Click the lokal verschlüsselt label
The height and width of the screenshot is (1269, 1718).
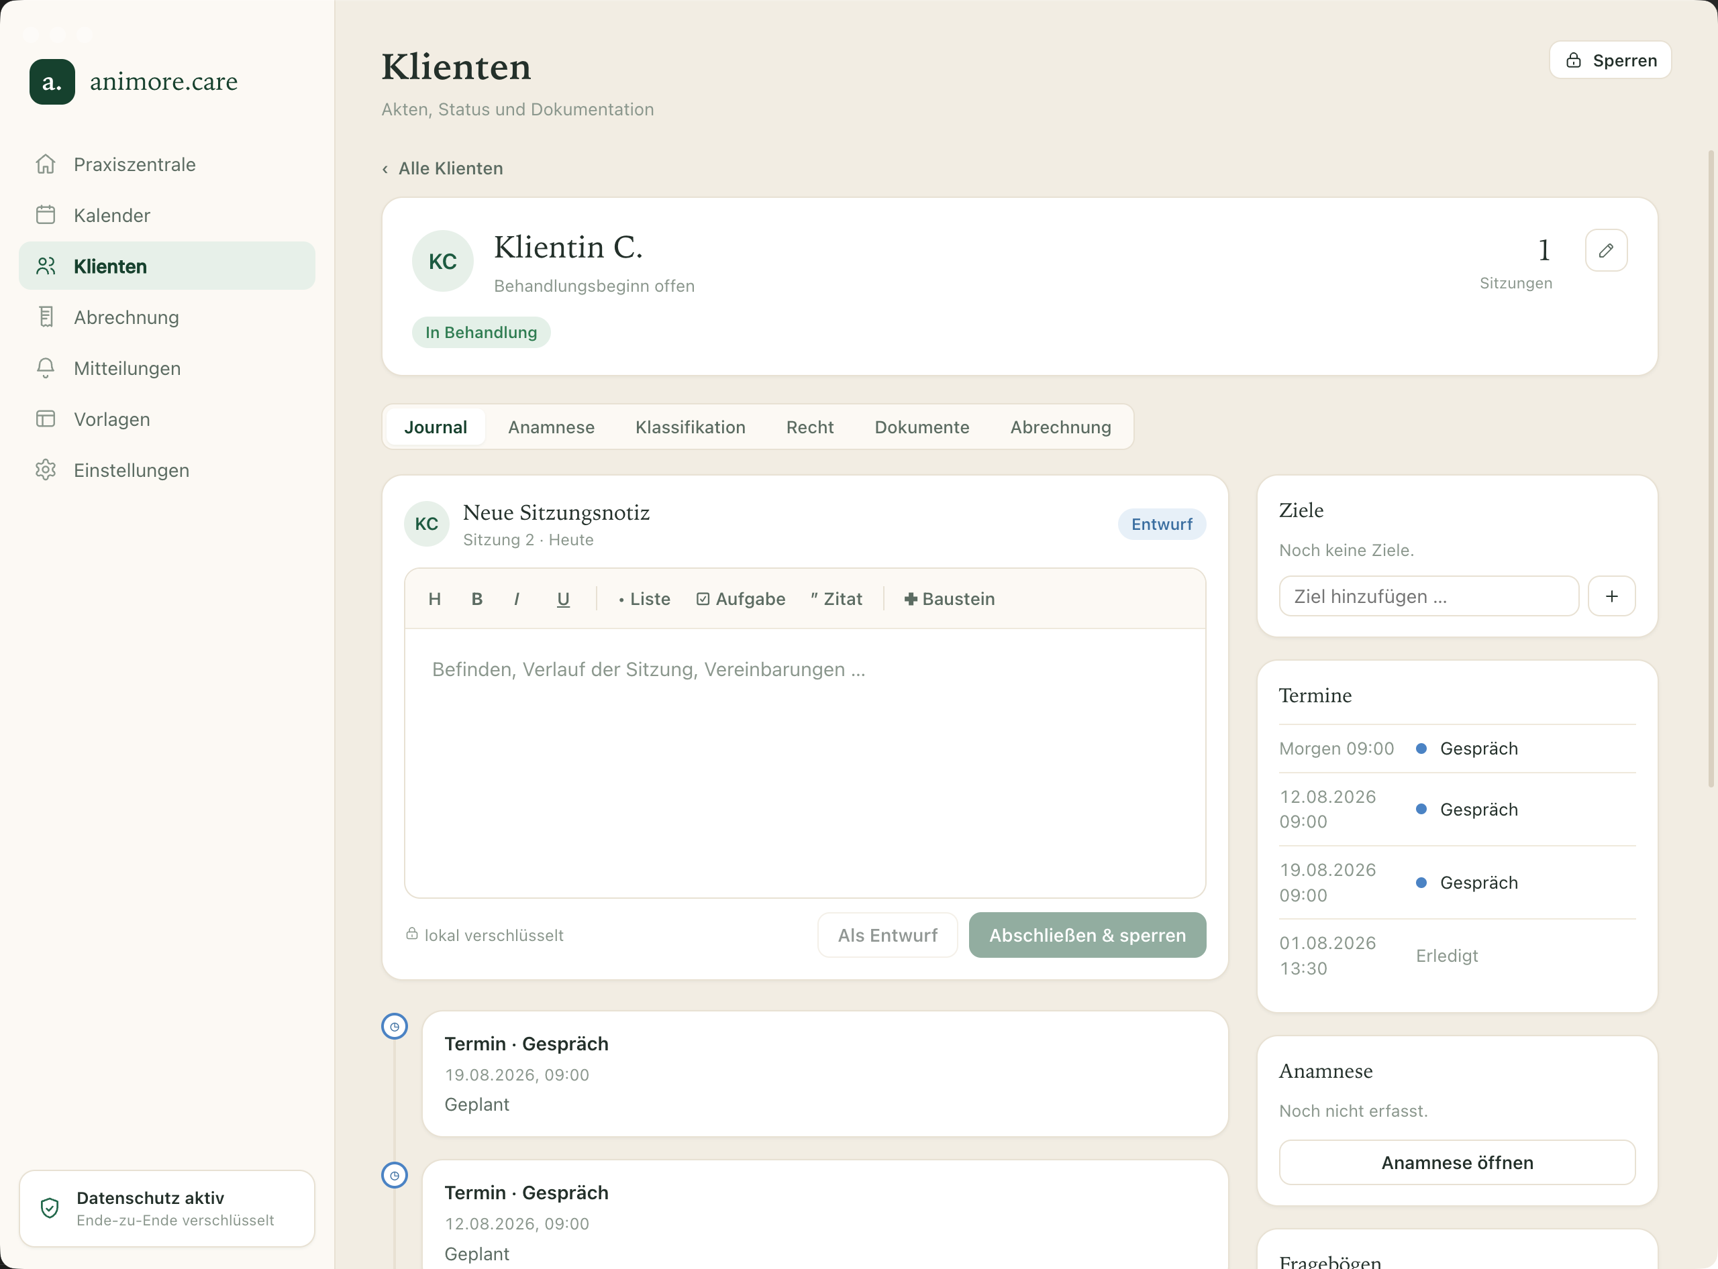tap(495, 935)
